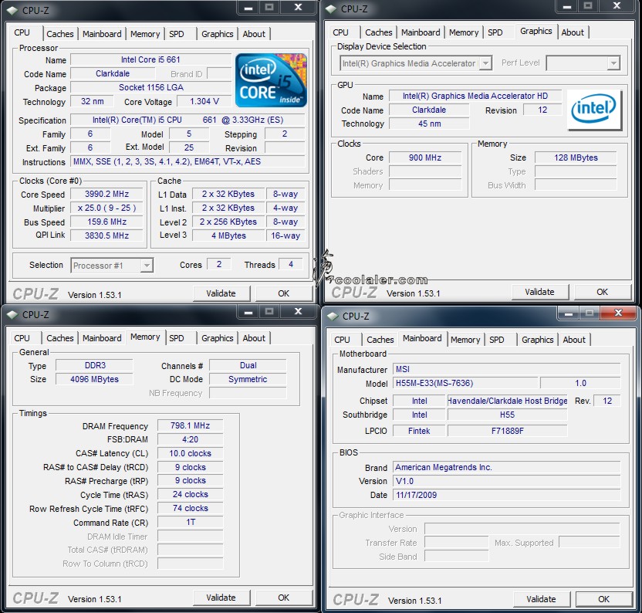Select the CPU tab in the Mainboard window
The image size is (642, 613).
343,340
